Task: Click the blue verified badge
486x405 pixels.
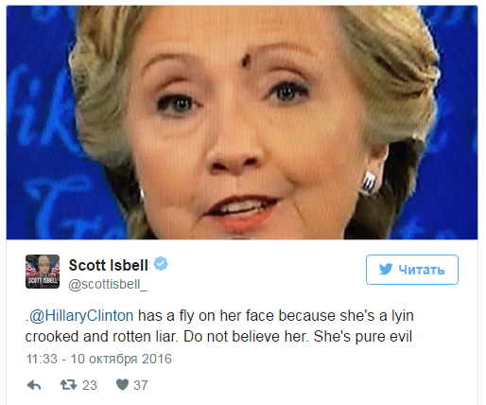Action: tap(161, 264)
